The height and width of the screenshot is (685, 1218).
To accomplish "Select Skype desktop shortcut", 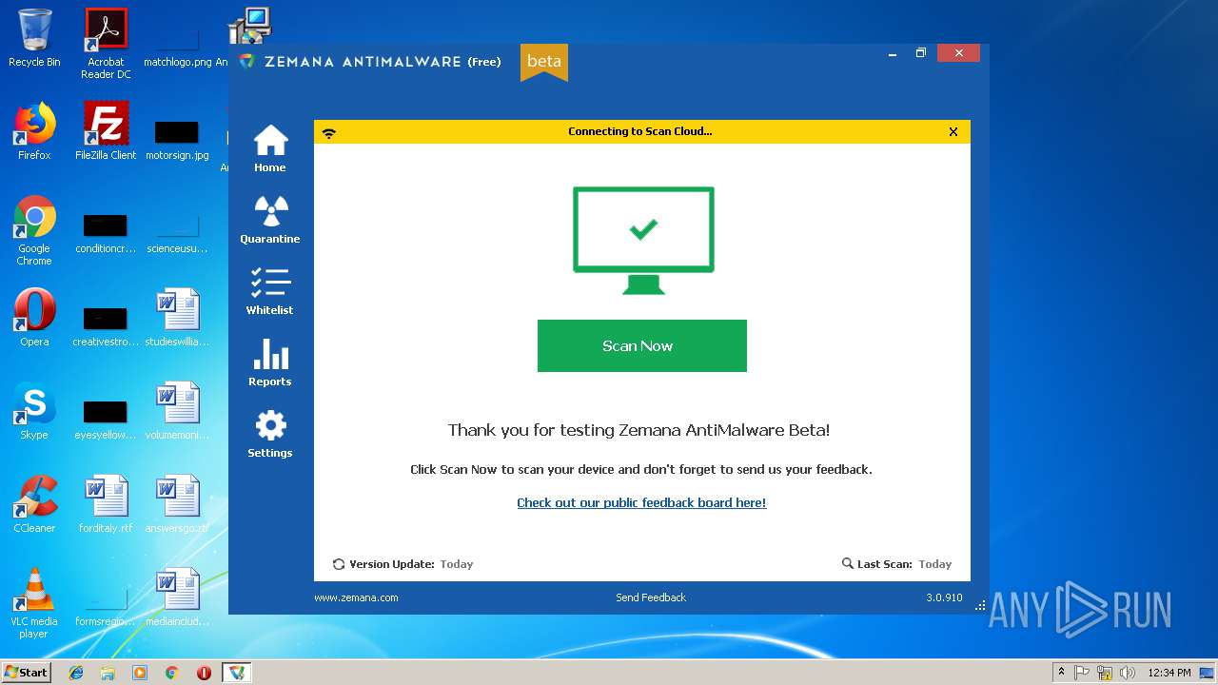I will (x=34, y=411).
